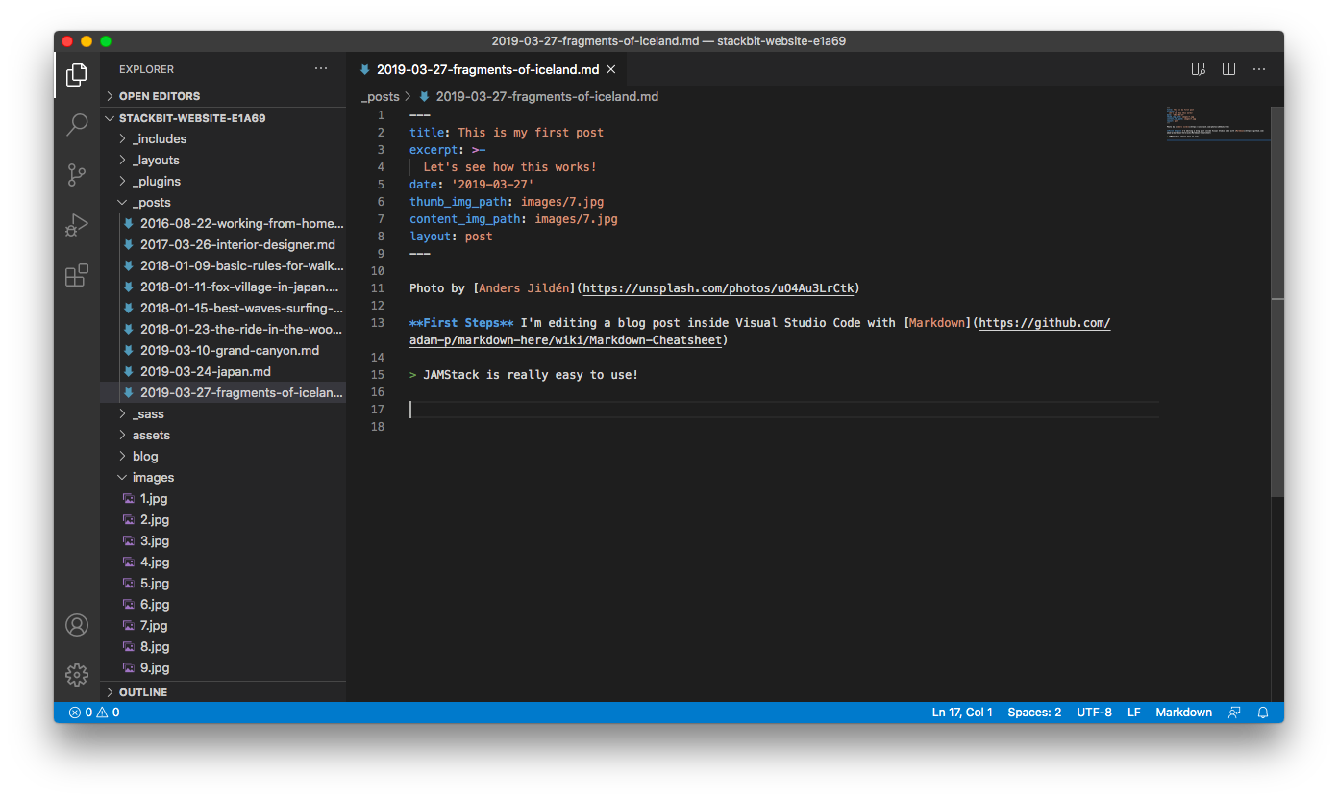Expand the _sass folder
The image size is (1338, 800).
[x=148, y=413]
